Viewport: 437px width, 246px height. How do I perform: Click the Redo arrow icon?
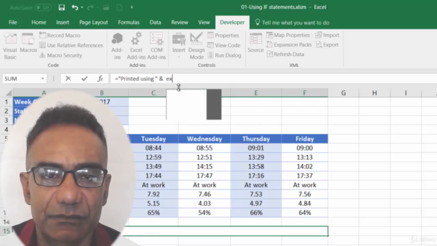click(90, 8)
